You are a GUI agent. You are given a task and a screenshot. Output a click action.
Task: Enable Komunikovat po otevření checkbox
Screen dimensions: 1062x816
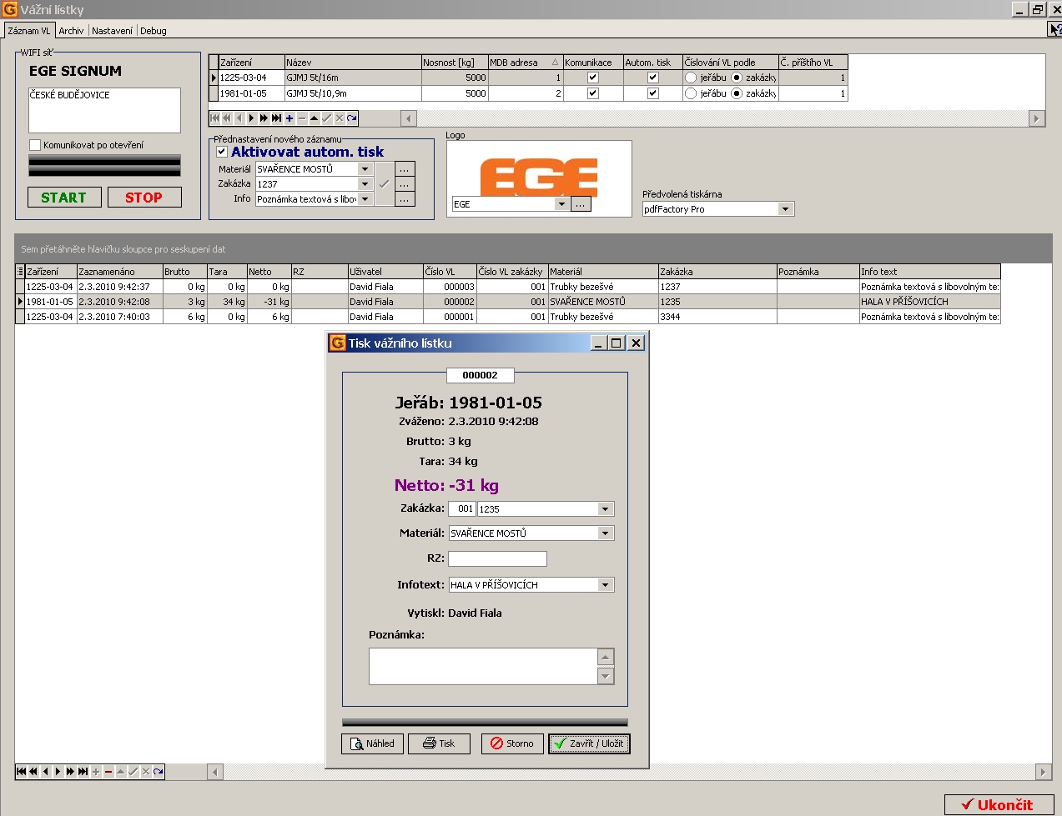point(35,145)
